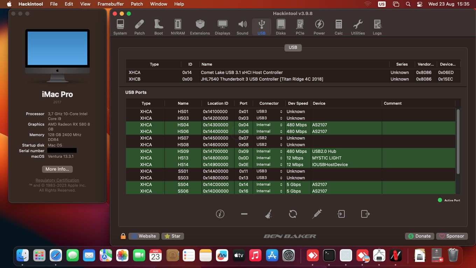Screen dimensions: 476x268
Task: Click the Wi-Fi status menu icon
Action: coord(367,4)
